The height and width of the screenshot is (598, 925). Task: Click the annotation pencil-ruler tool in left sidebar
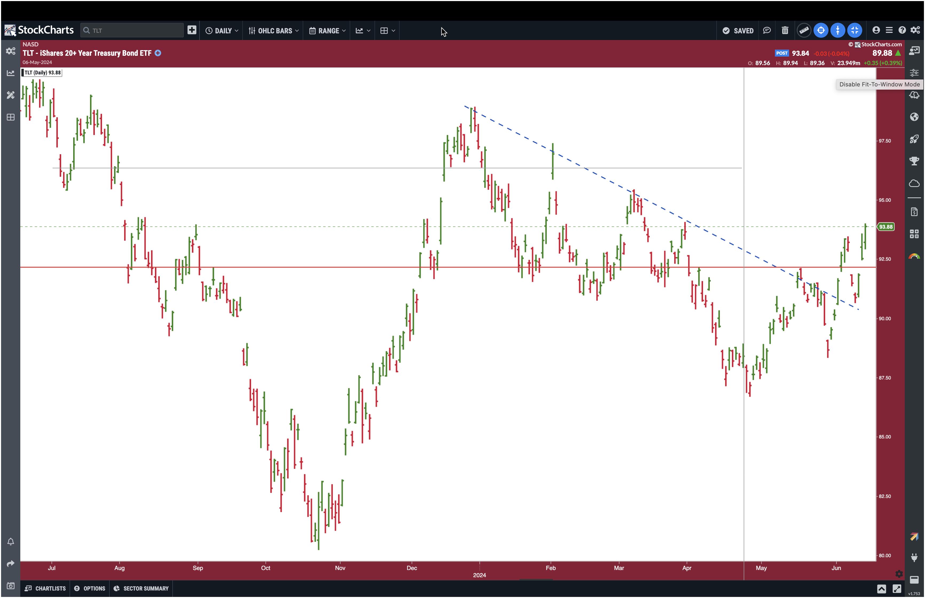[10, 95]
